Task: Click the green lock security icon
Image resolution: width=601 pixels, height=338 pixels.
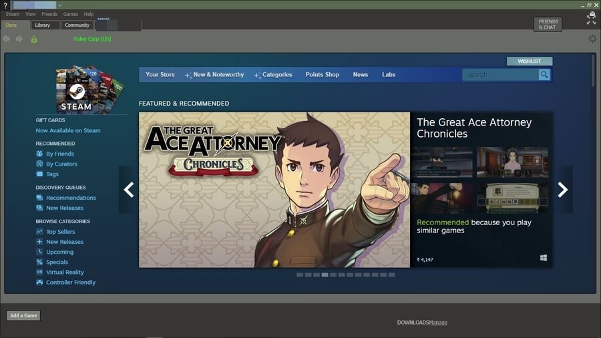Action: [x=34, y=39]
